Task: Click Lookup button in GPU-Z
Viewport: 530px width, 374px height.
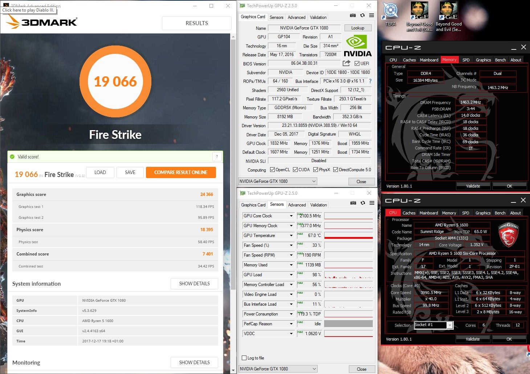Action: tap(358, 28)
